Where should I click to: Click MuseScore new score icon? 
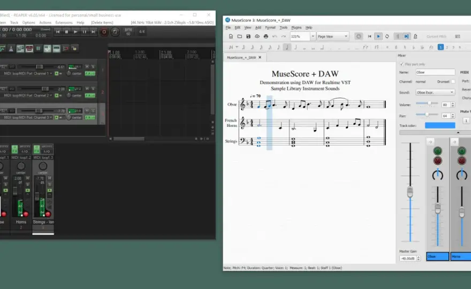[231, 36]
